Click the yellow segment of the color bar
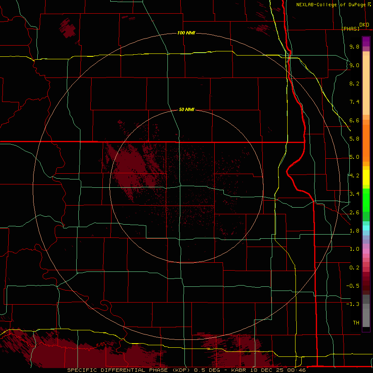The image size is (373, 373). 366,177
